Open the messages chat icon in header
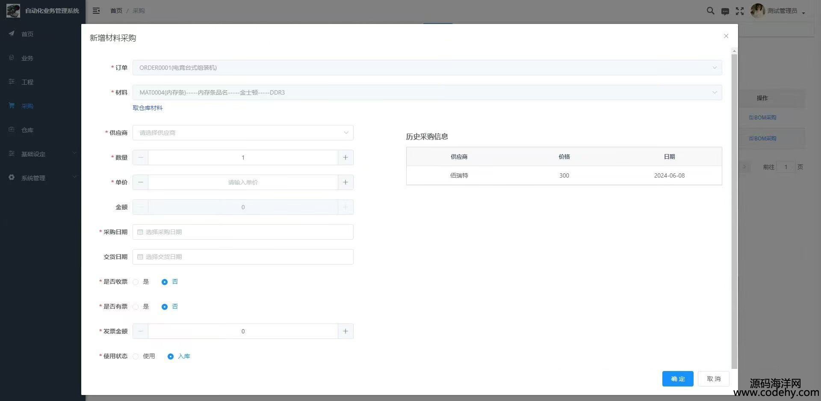Image resolution: width=821 pixels, height=401 pixels. click(x=725, y=12)
